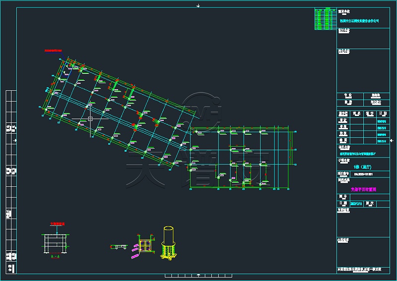The image size is (397, 281).
Task: Click the yellow 3D column base detail
Action: pyautogui.click(x=168, y=243)
